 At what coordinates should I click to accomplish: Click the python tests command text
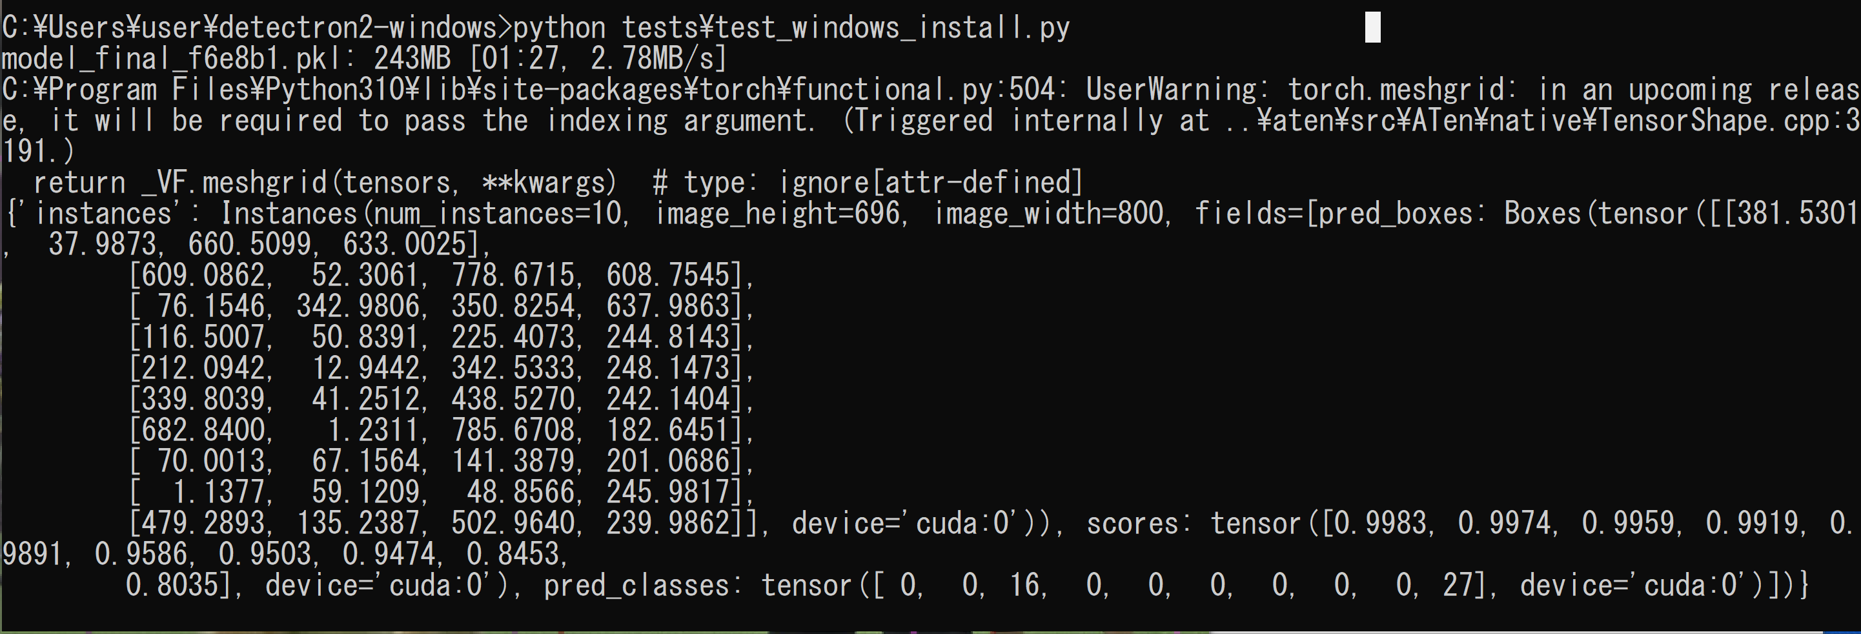pyautogui.click(x=791, y=28)
